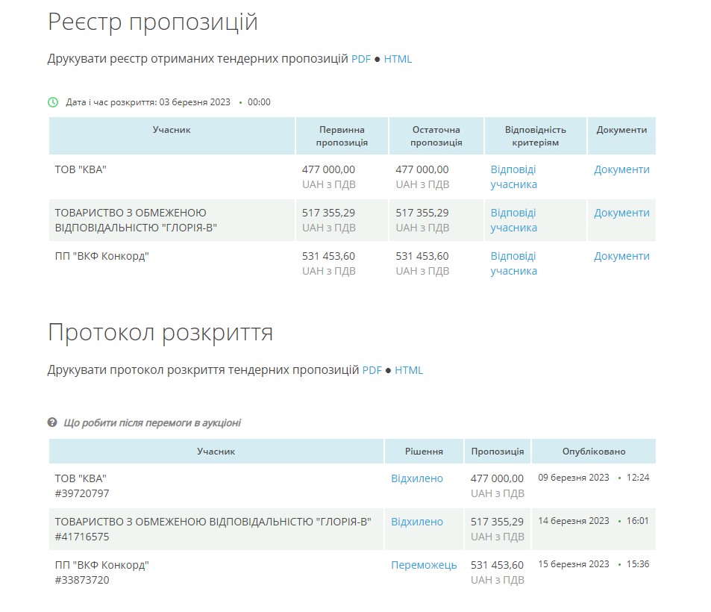Click the code #41716575 under ГЛОРІЯ-В

coord(82,537)
